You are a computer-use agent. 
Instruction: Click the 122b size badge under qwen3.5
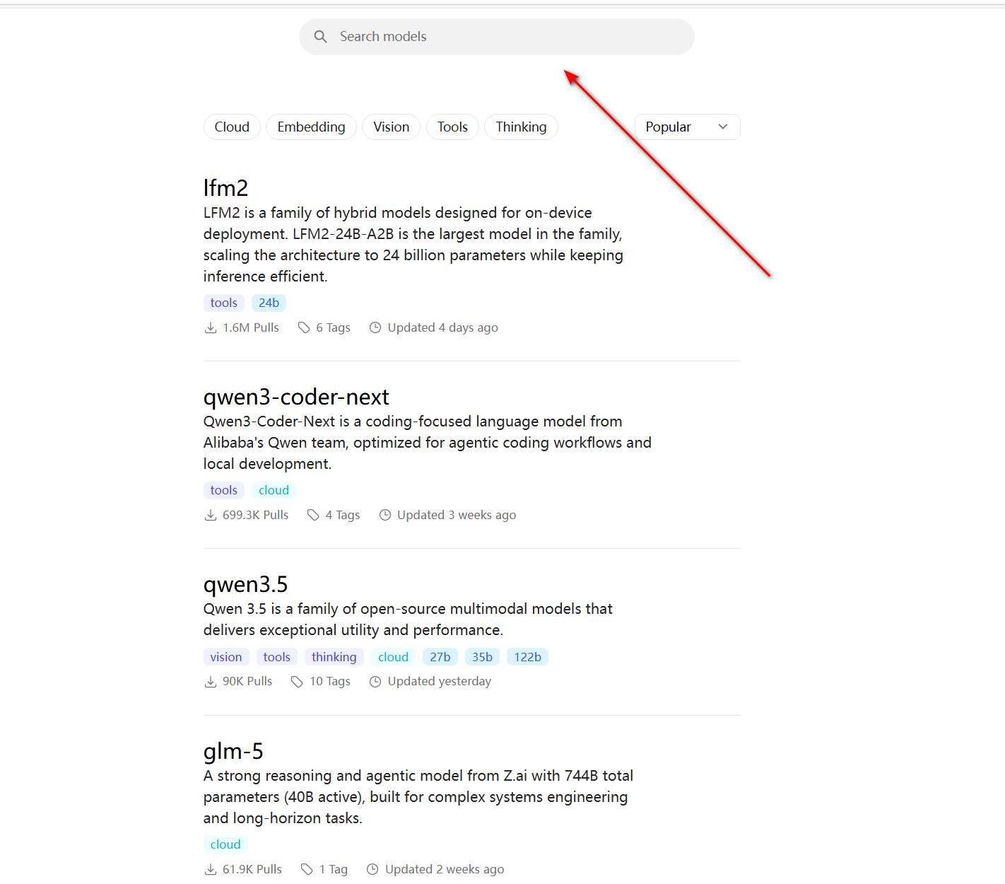527,657
